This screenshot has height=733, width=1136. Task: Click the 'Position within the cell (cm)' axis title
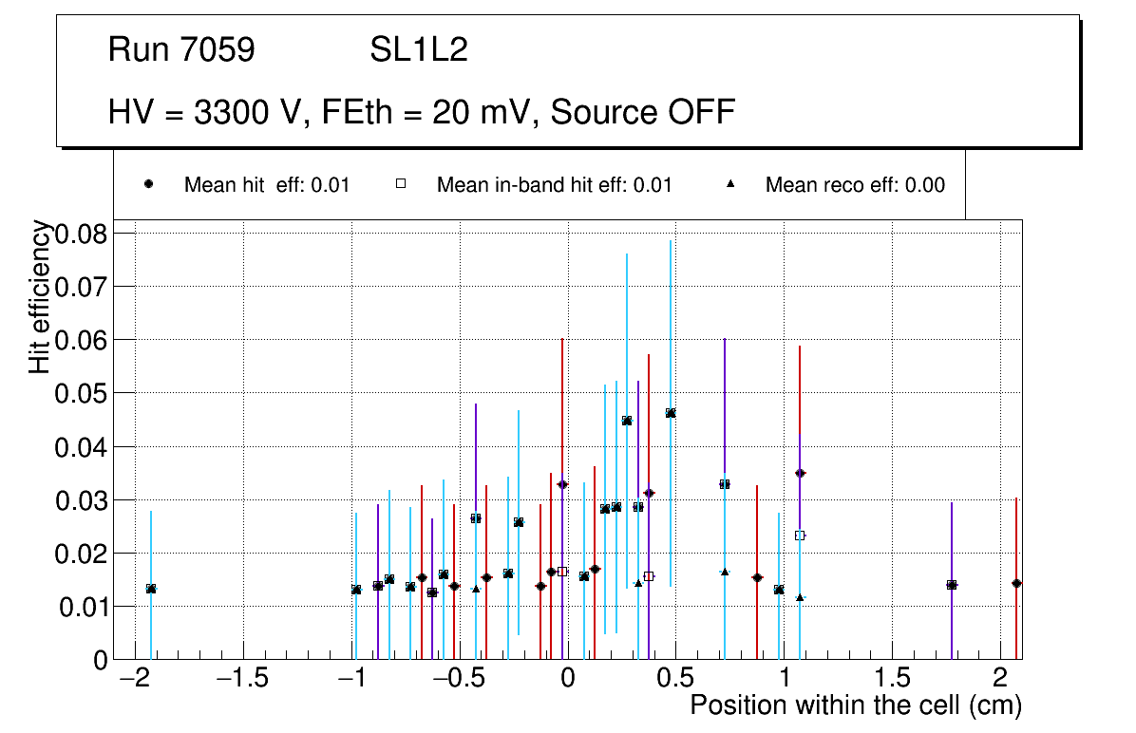tap(855, 705)
